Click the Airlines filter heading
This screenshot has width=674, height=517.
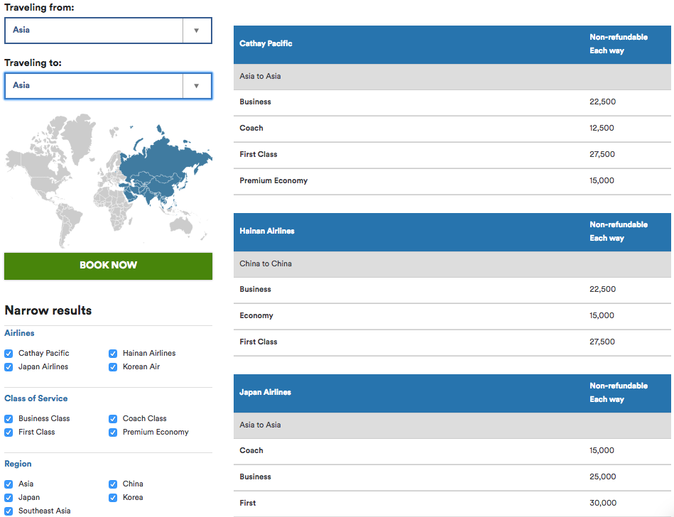point(19,333)
